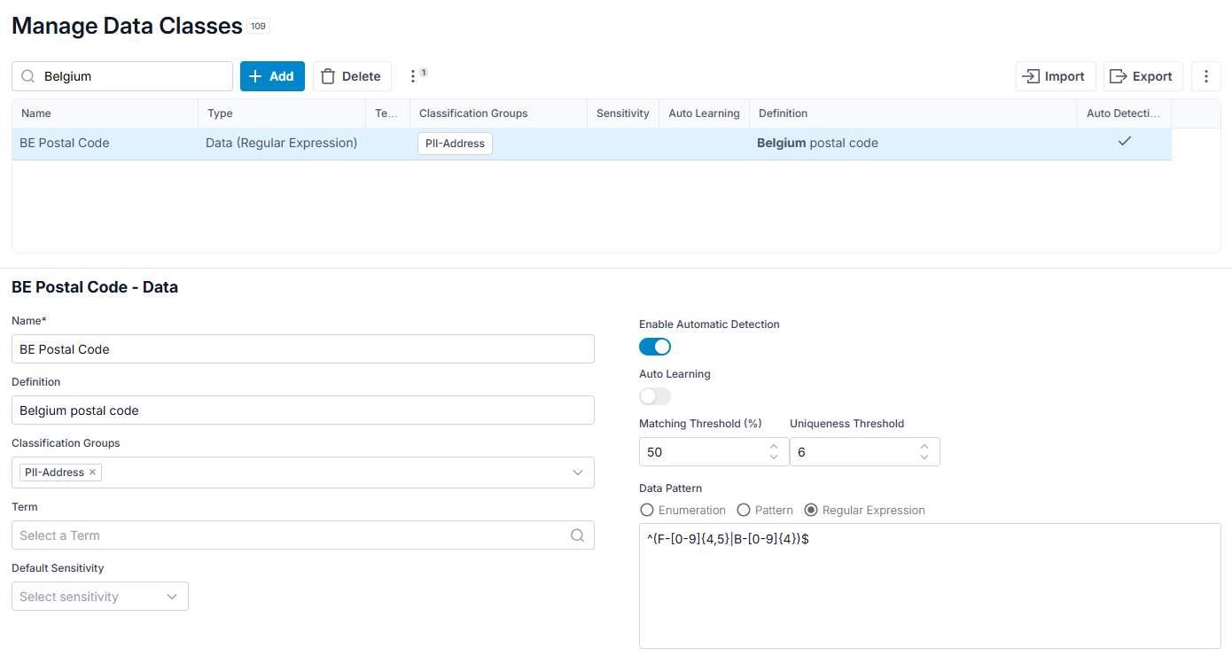The image size is (1232, 664).
Task: Click the Auto Learning column header
Action: coord(705,113)
